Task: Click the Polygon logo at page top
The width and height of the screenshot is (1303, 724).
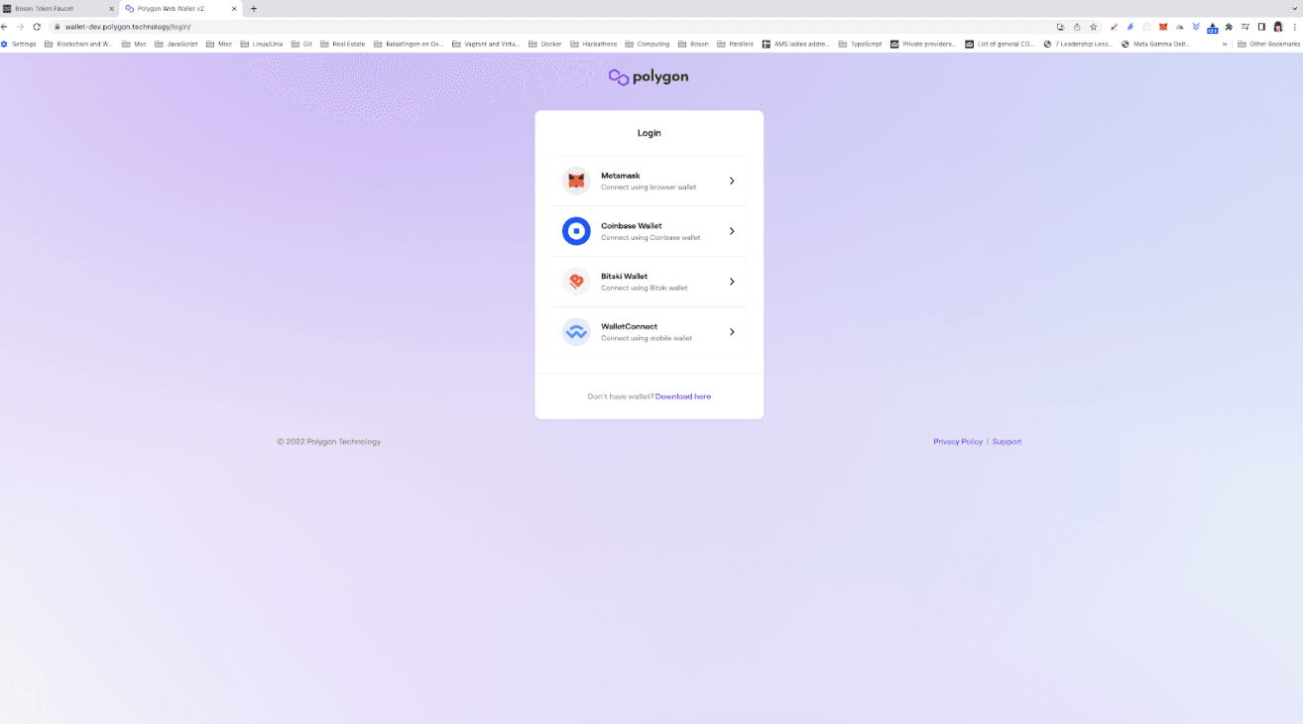Action: pos(649,77)
